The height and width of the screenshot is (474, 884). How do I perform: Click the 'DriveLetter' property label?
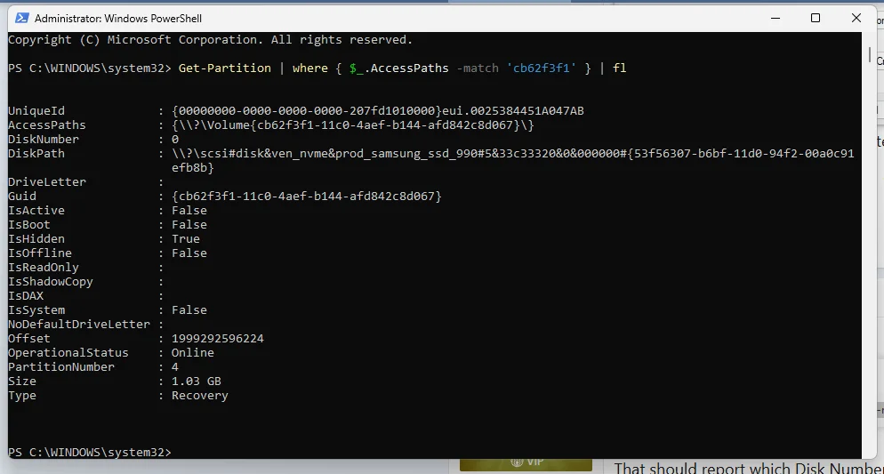47,182
